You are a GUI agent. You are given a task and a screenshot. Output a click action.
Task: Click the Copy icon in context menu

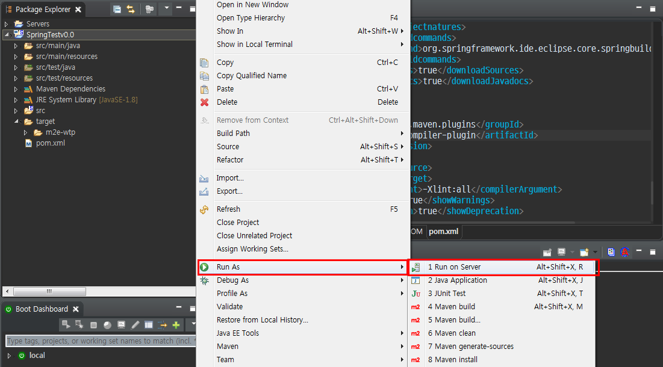pyautogui.click(x=204, y=63)
